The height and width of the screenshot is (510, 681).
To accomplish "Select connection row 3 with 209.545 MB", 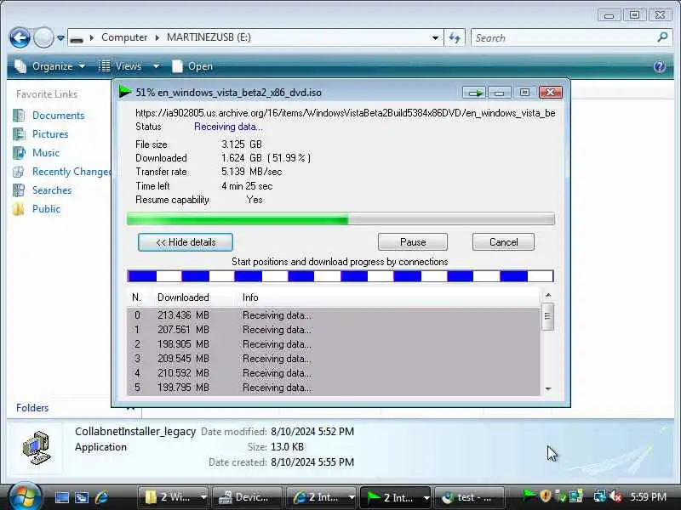I will [334, 359].
